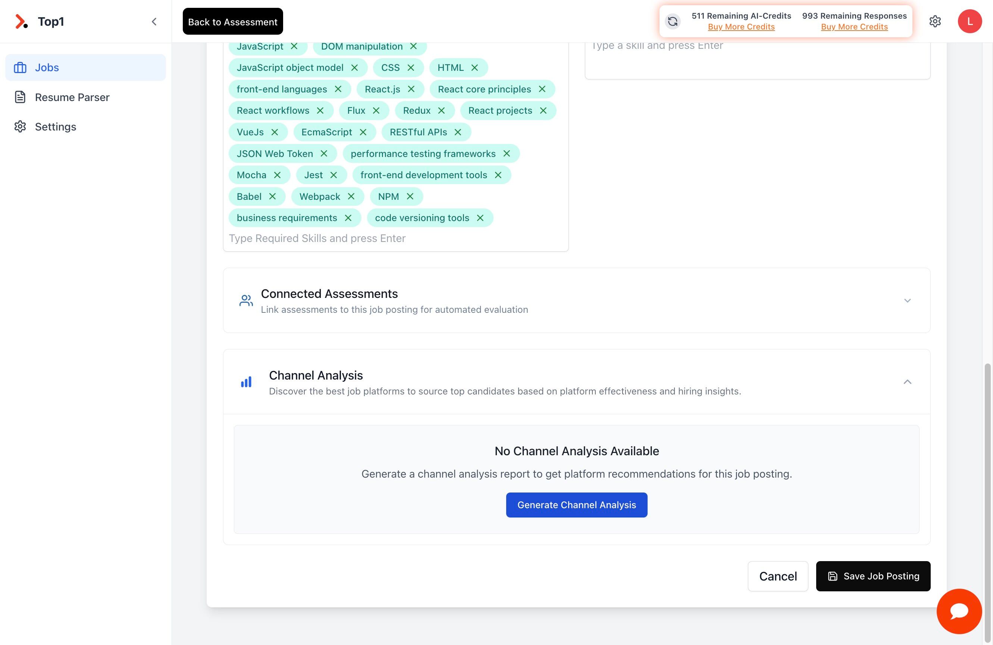Remove the JavaScript skill tag
The height and width of the screenshot is (645, 993).
point(294,46)
